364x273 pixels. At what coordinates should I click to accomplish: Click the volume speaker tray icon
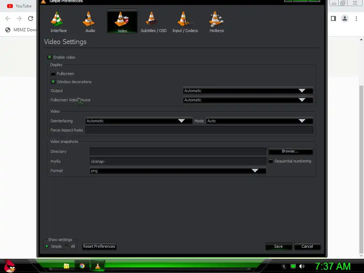[301, 266]
